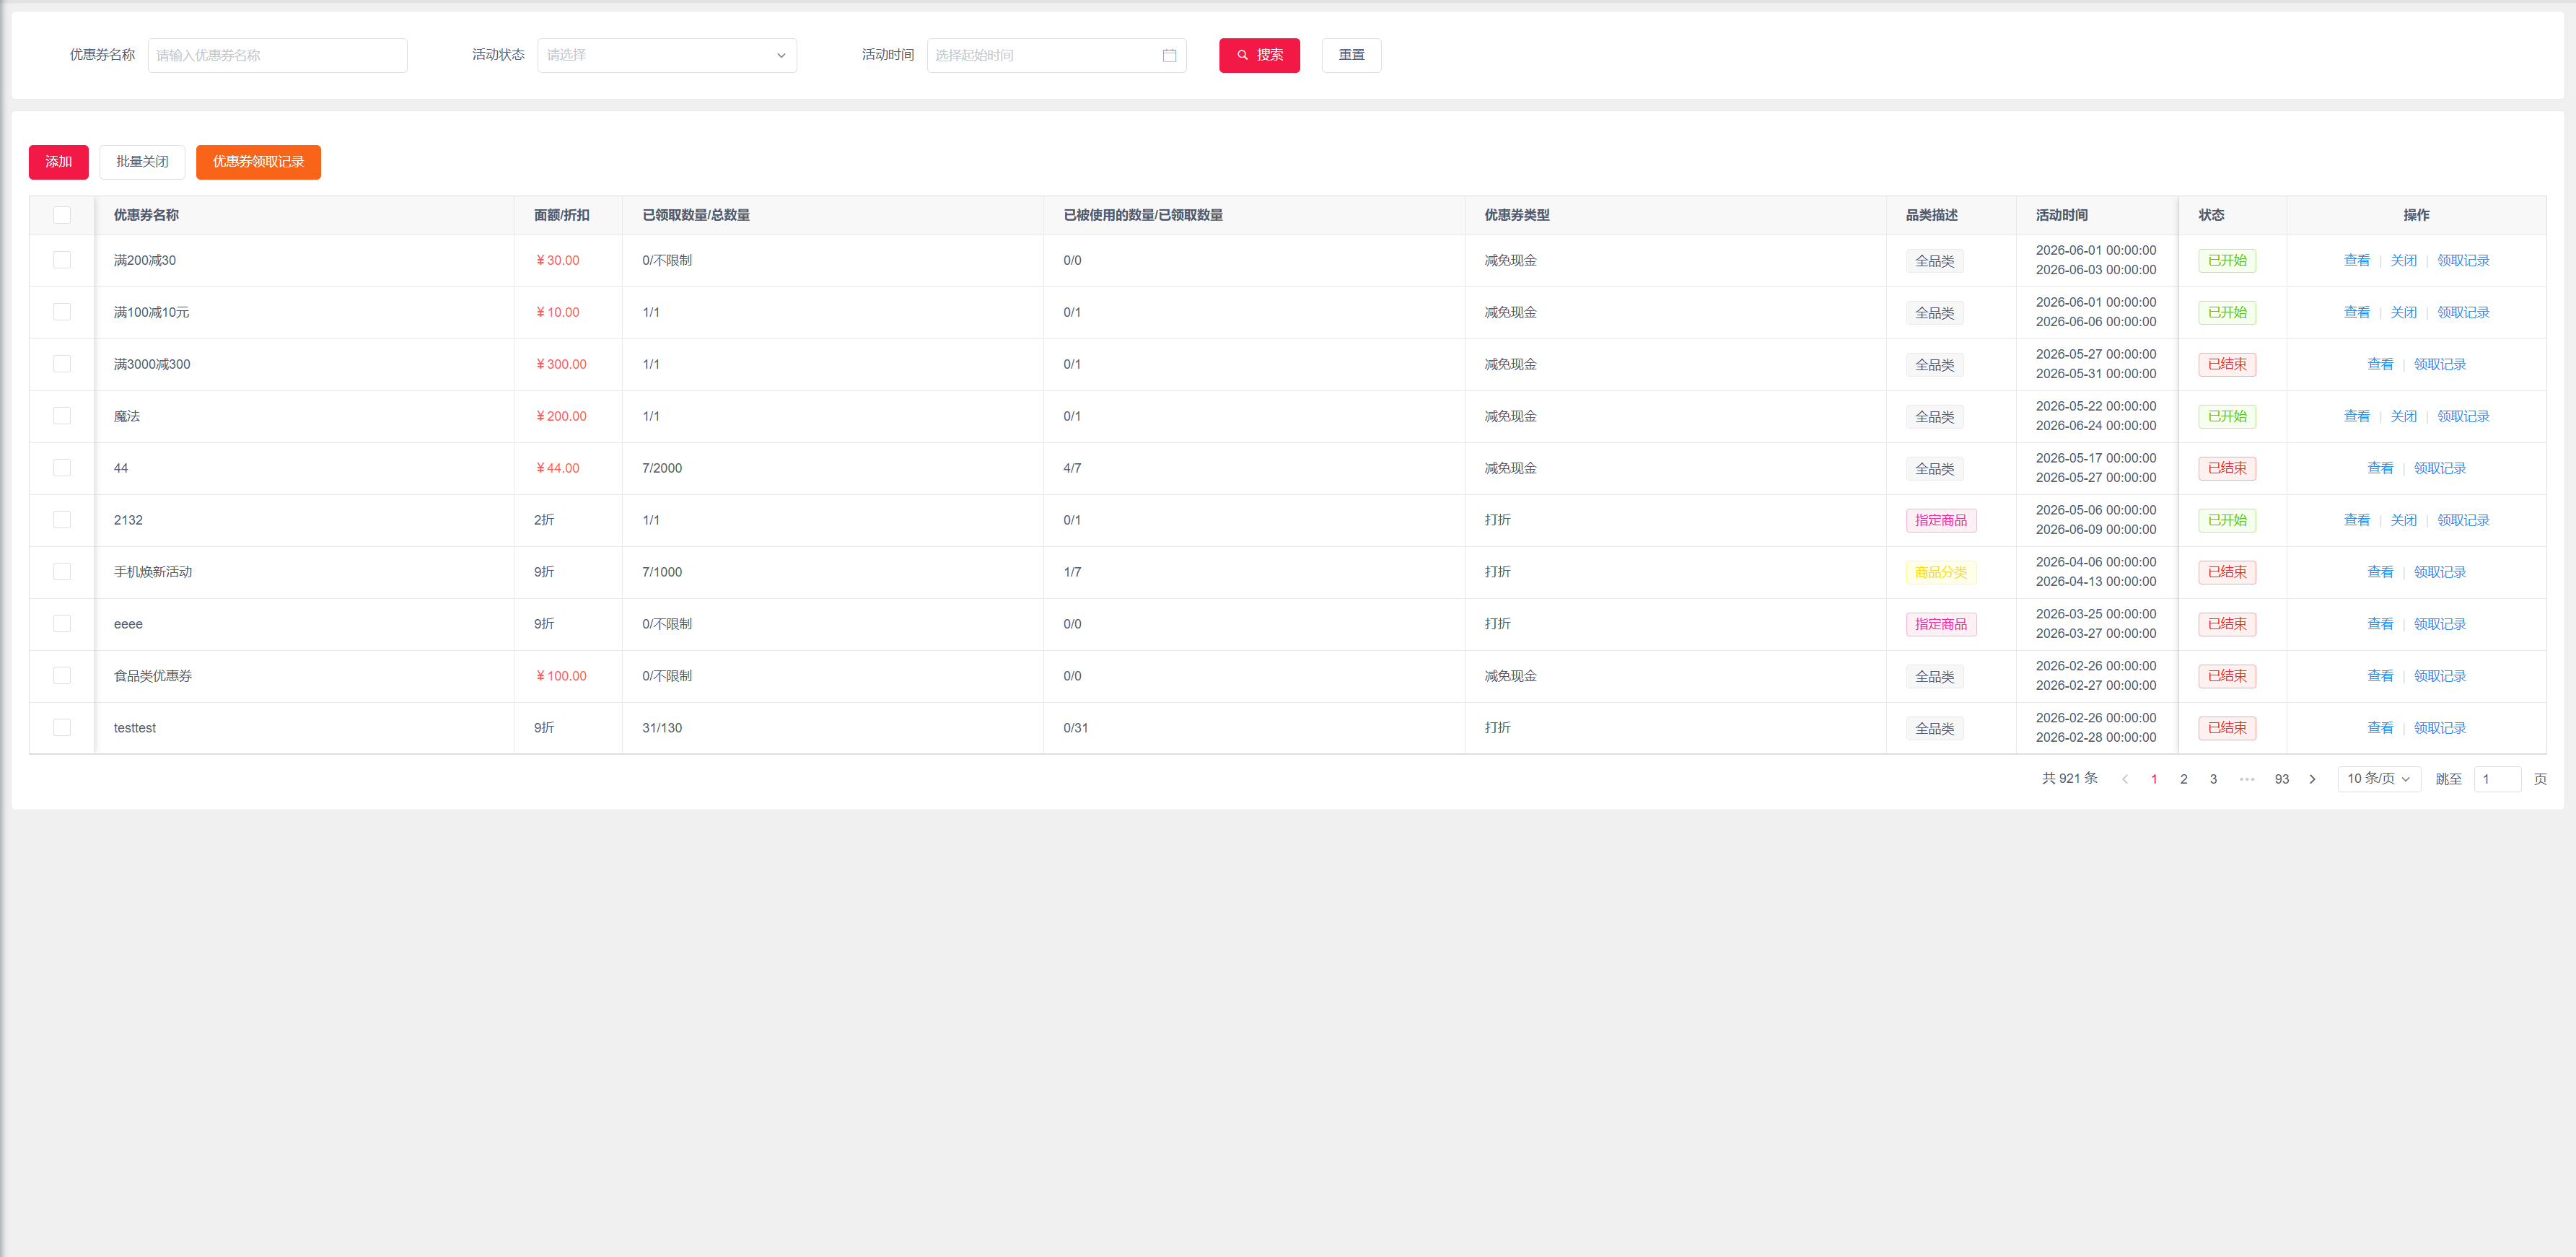2576x1257 pixels.
Task: Select the testtest coupon row checkbox
Action: click(62, 728)
